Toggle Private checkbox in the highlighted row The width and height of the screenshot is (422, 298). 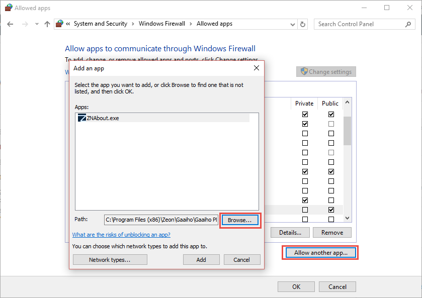305,210
